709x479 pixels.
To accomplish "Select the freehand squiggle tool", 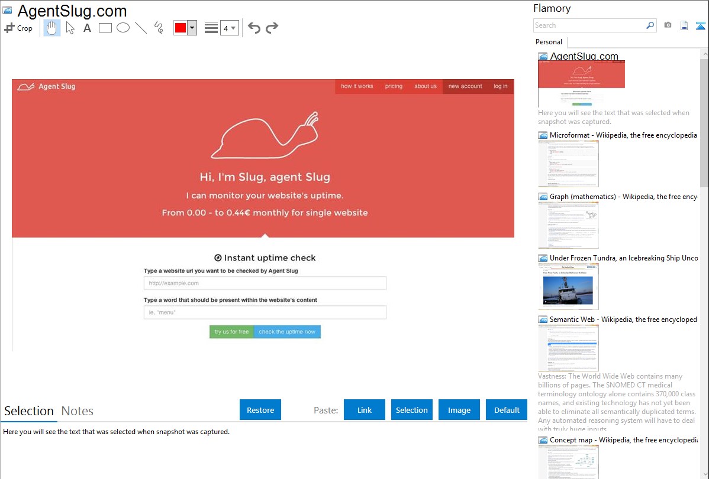I will point(159,28).
